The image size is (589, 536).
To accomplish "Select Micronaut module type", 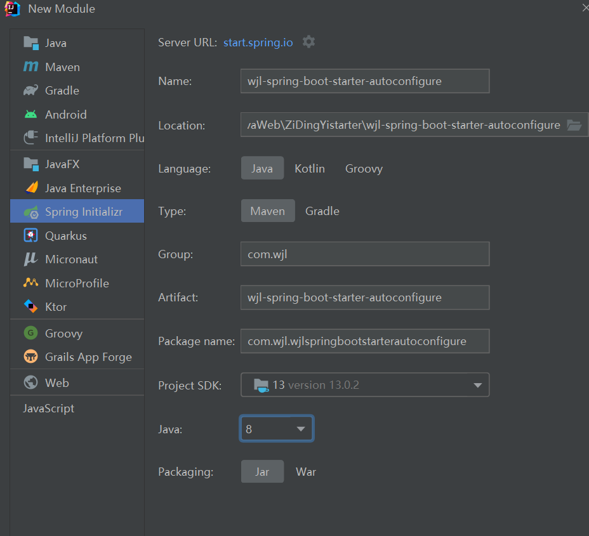I will 77,259.
